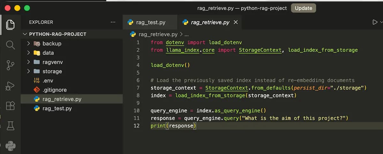Viewport: 383px width, 154px height.
Task: Click print(response) on line 12
Action: [173, 126]
